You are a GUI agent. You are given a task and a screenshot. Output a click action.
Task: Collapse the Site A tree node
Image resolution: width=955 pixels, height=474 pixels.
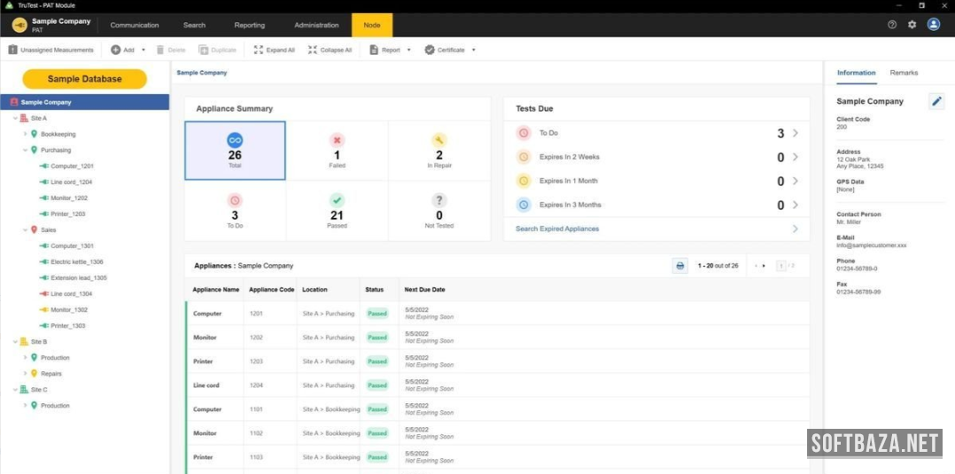point(14,119)
